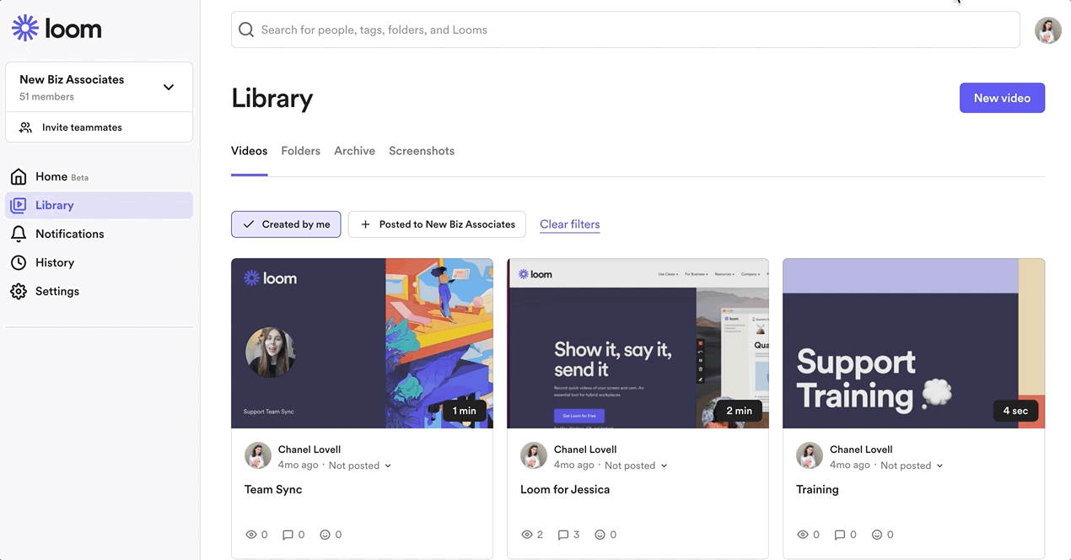Switch to the Archive tab
Image resolution: width=1071 pixels, height=560 pixels.
354,151
